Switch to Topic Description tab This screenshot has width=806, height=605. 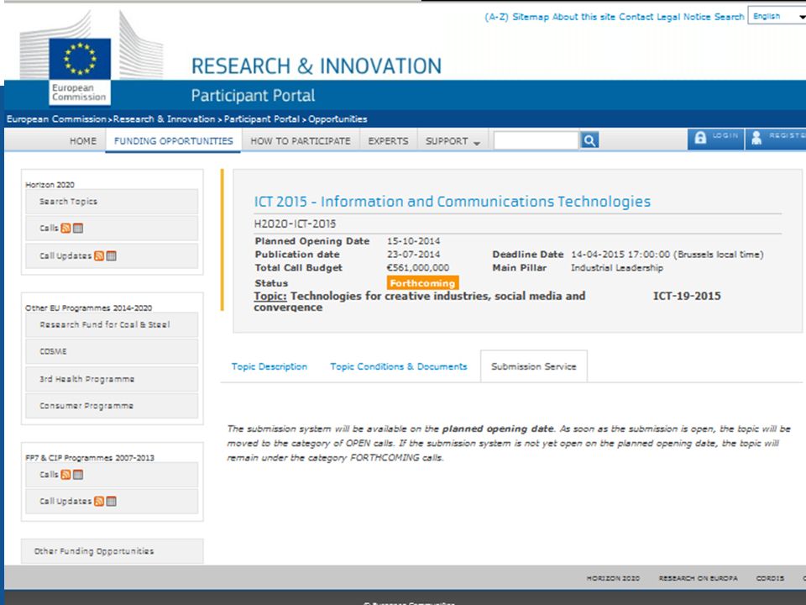[270, 366]
